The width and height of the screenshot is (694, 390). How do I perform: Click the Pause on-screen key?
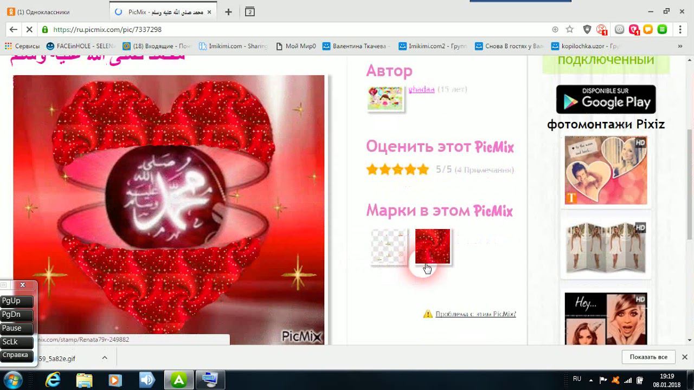17,328
